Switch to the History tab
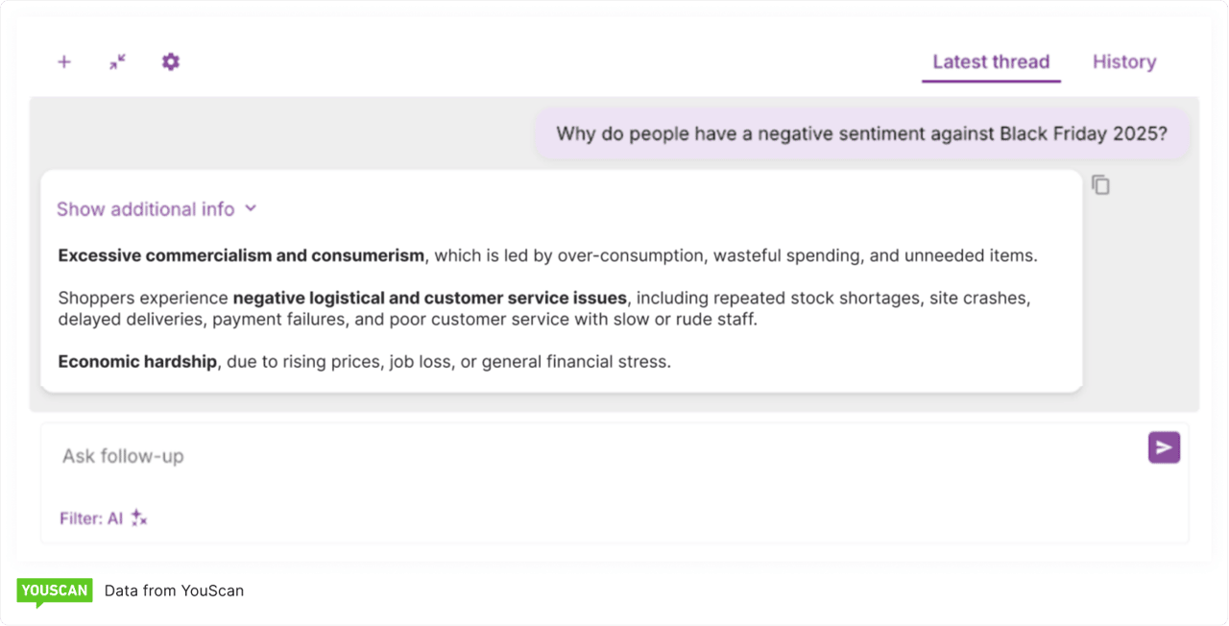Viewport: 1229px width, 626px height. pyautogui.click(x=1123, y=61)
